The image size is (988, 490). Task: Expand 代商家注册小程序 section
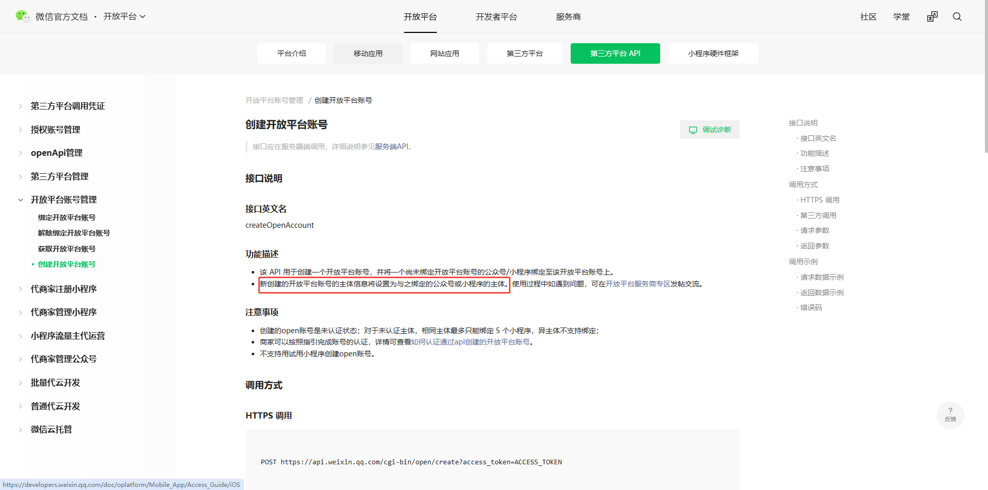63,289
